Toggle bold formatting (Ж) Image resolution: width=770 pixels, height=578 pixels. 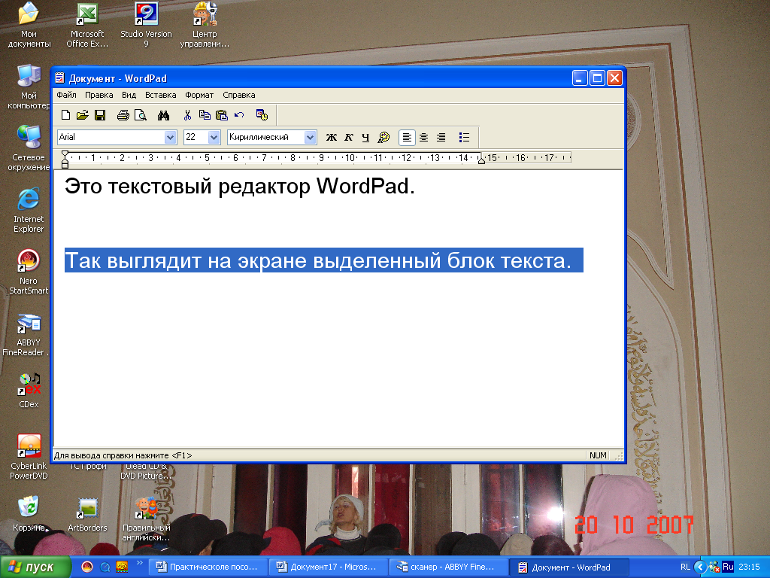(332, 138)
